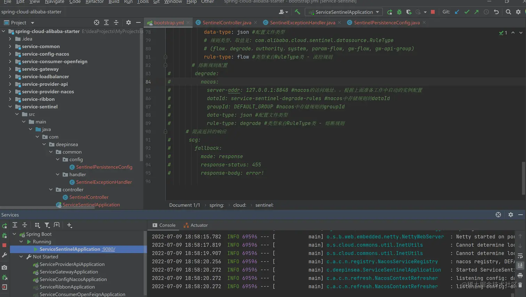The image size is (526, 297).
Task: Rerun the service in the Services toolbar
Action: pyautogui.click(x=5, y=226)
